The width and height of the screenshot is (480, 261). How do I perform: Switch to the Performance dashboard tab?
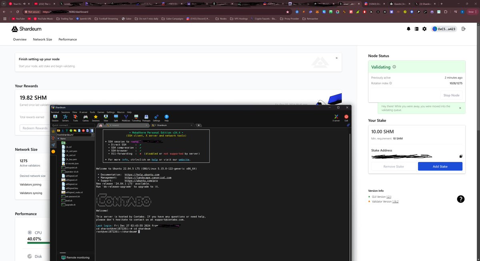click(x=68, y=40)
